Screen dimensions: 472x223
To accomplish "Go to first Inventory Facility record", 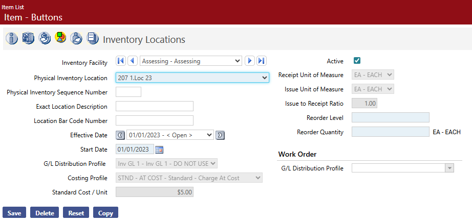I will (121, 61).
